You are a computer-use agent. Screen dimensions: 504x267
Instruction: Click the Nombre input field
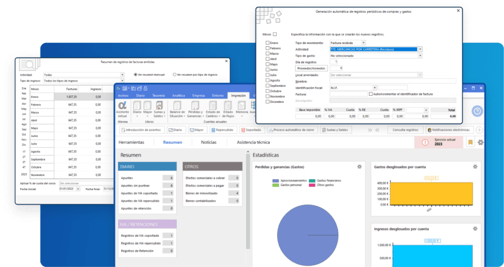pyautogui.click(x=393, y=81)
